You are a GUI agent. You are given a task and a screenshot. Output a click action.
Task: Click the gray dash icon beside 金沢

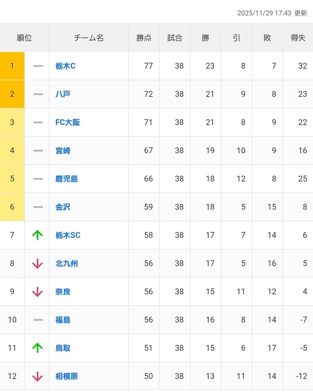(x=38, y=207)
